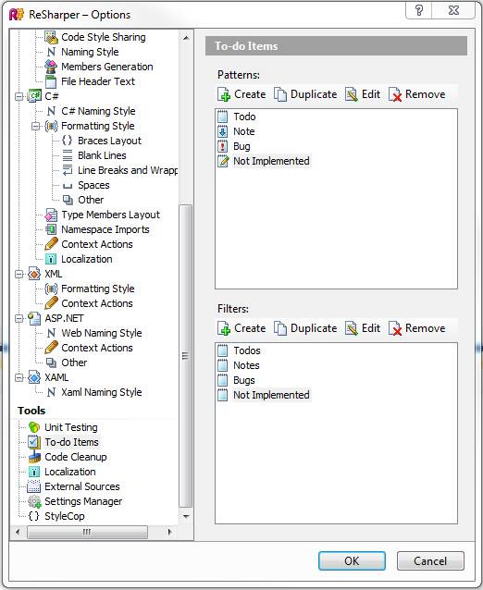Click the Unit Testing icon in Tools

point(34,427)
